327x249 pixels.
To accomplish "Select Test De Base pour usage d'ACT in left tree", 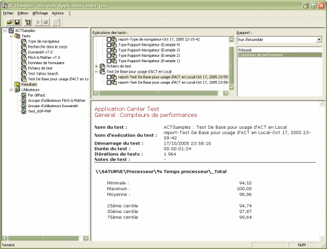I will (58, 79).
